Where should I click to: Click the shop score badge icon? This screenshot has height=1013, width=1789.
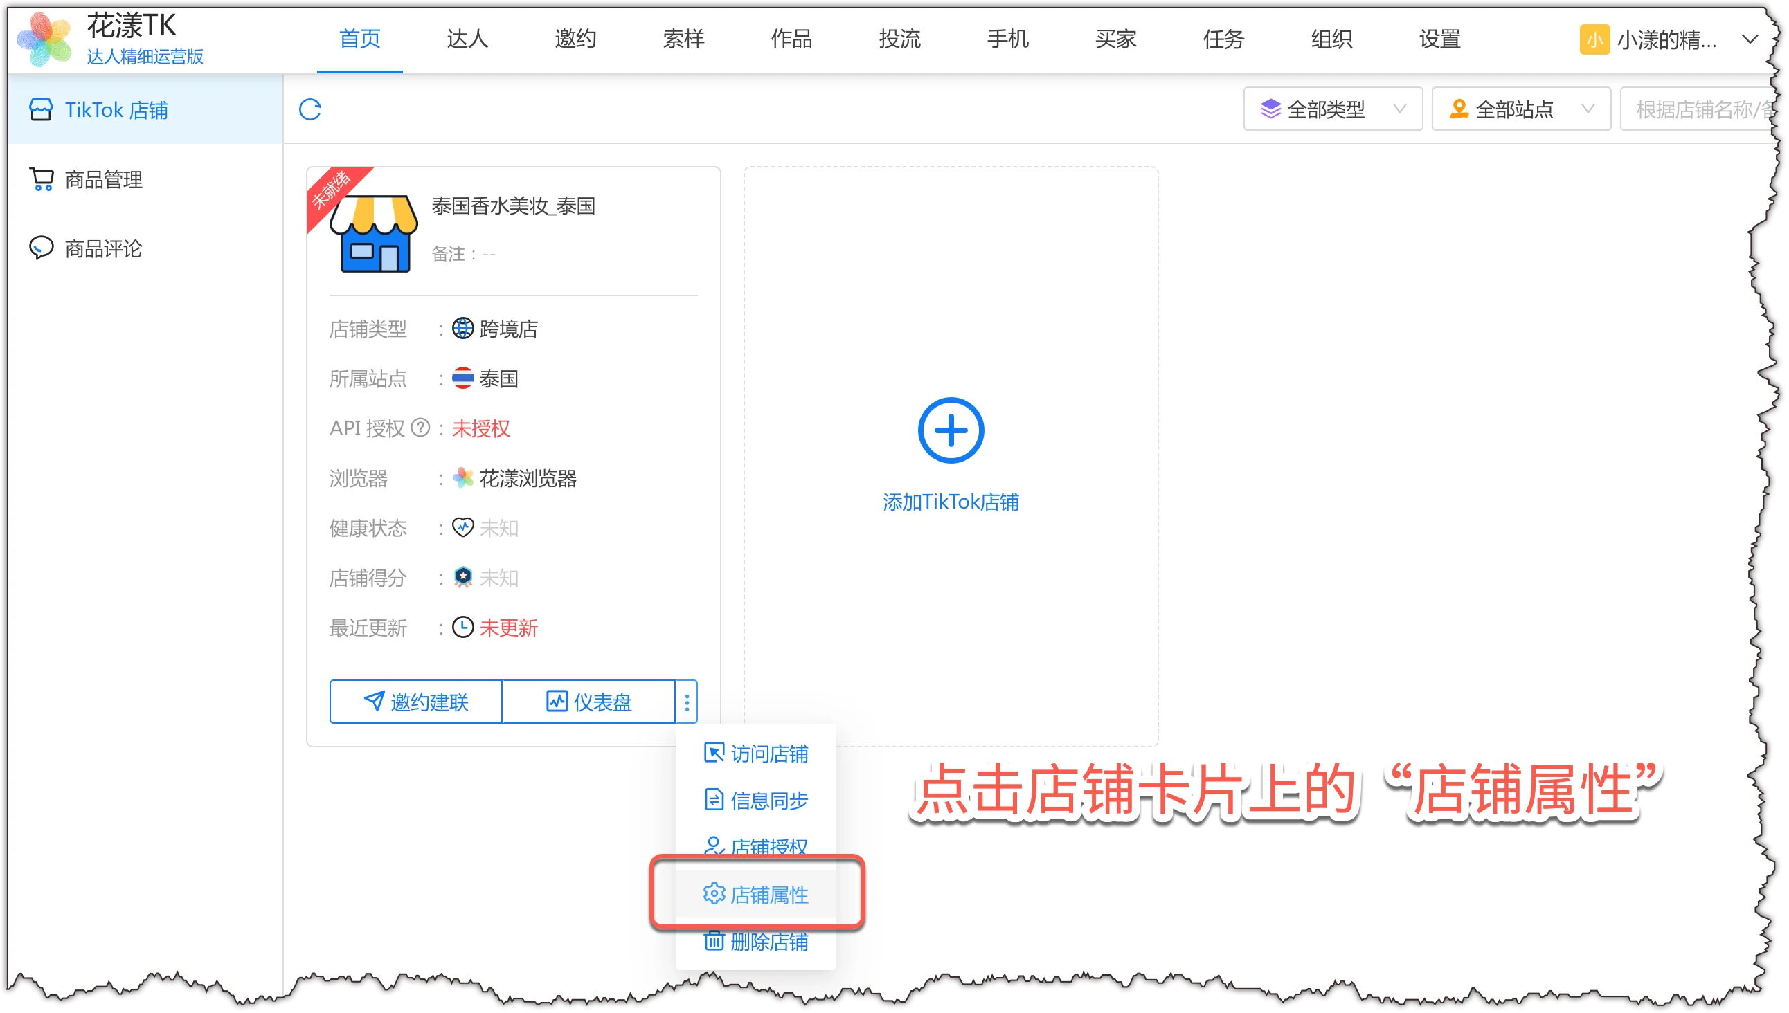[463, 578]
